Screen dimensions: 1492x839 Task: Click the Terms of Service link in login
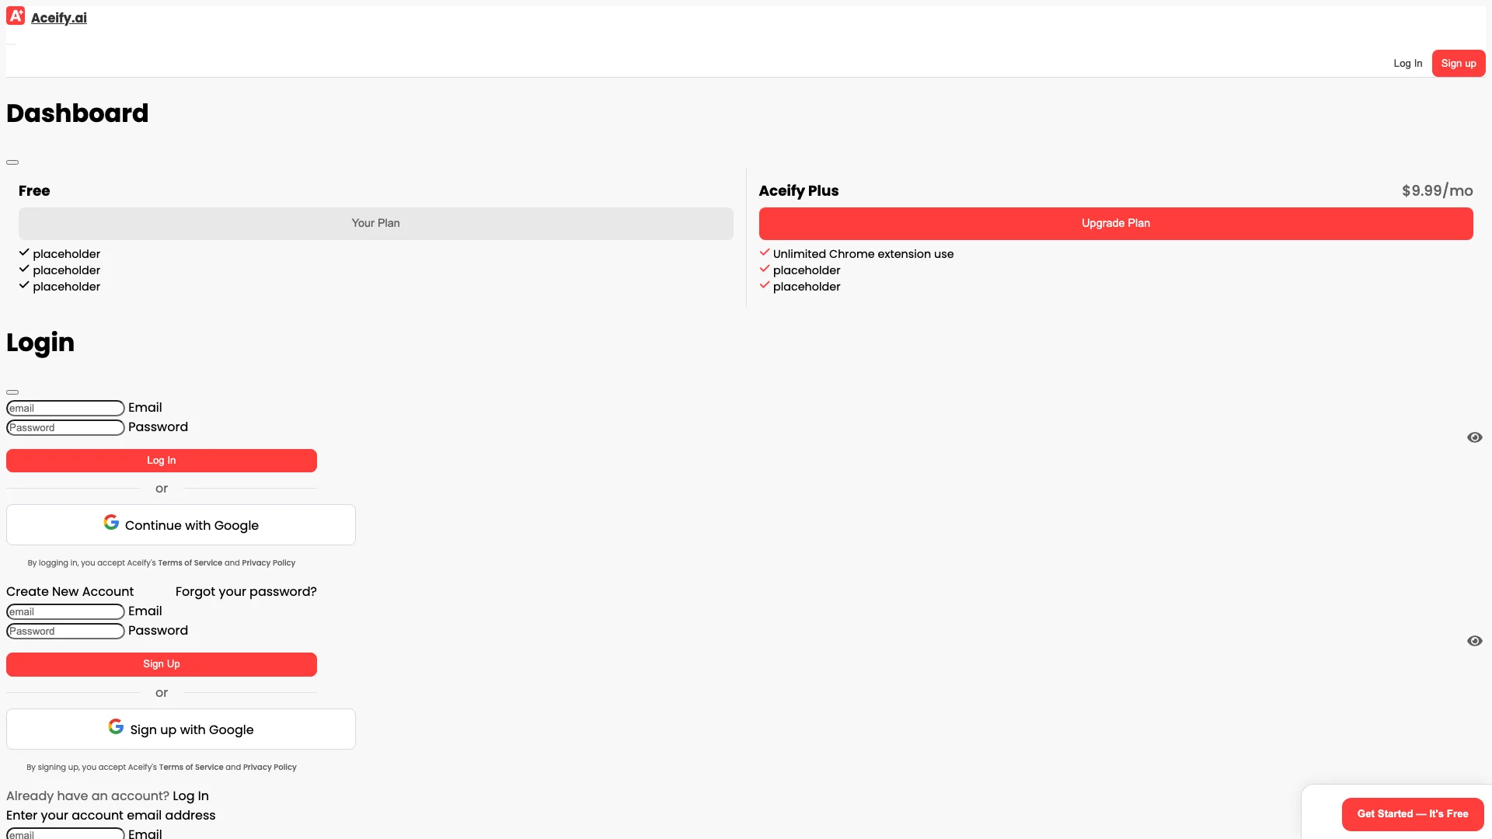(190, 562)
